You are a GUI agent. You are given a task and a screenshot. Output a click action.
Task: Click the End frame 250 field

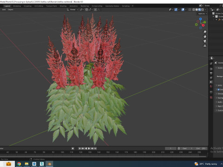(201, 148)
